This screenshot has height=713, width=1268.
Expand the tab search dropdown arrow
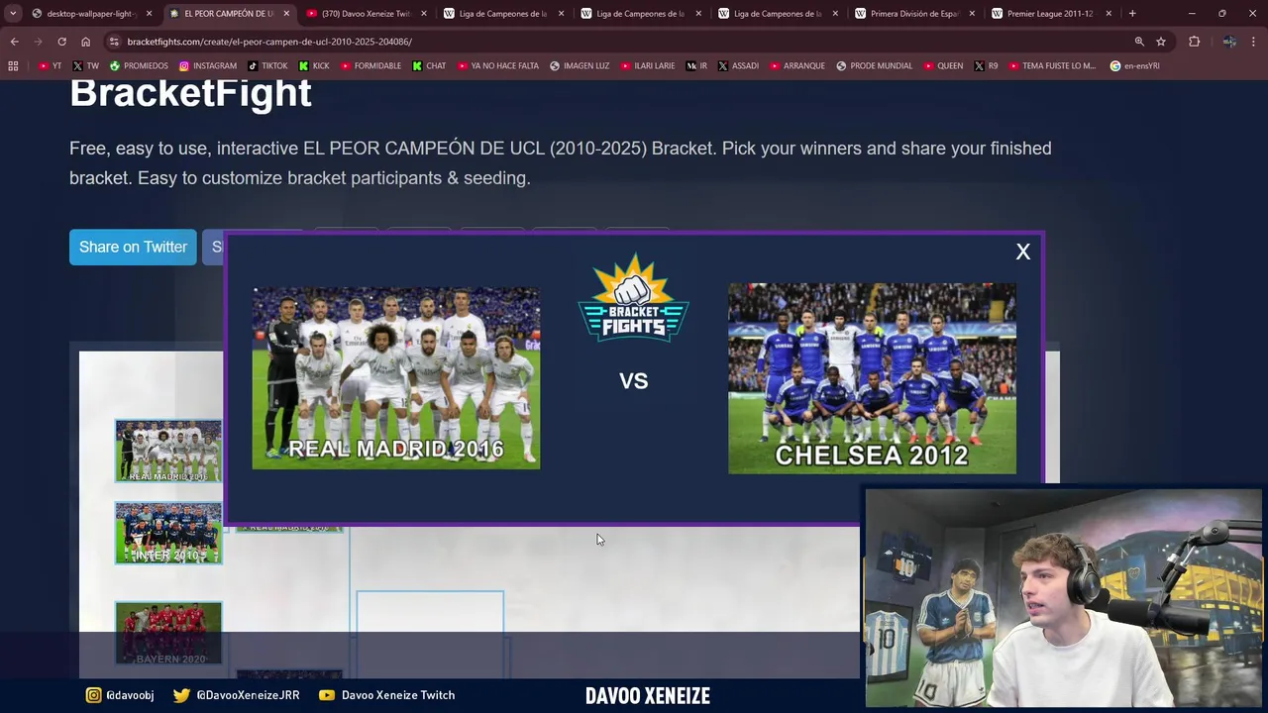tap(13, 14)
